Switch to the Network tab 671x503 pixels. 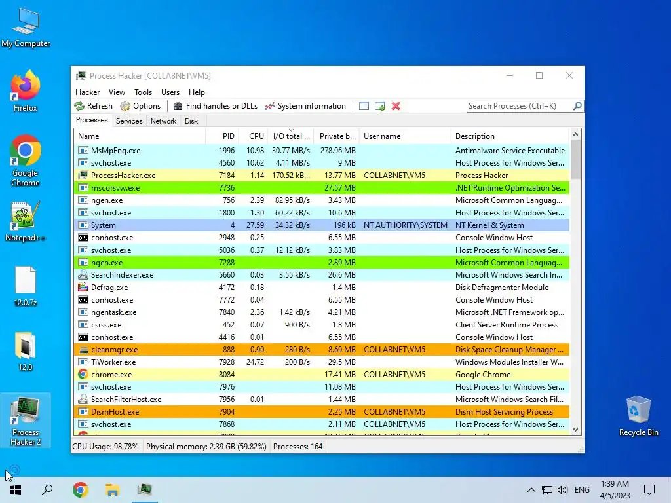point(163,121)
